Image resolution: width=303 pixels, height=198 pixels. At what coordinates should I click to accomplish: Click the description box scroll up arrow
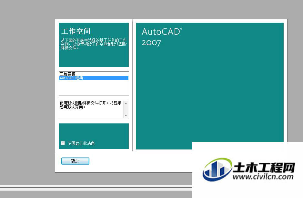(x=126, y=104)
